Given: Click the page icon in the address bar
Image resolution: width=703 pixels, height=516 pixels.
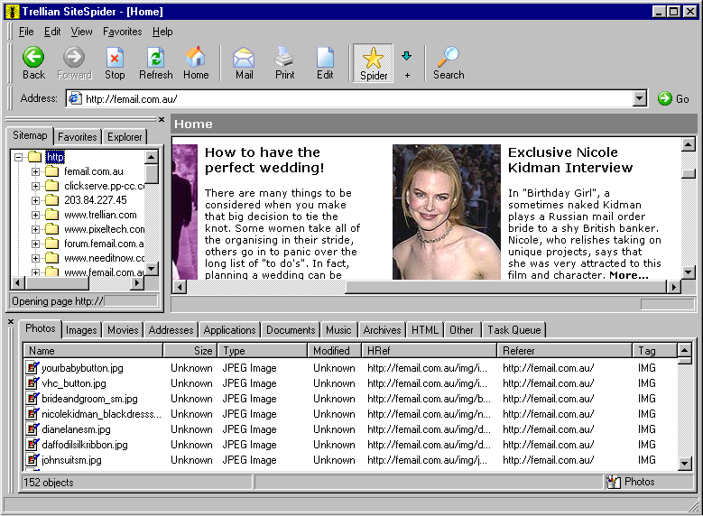Looking at the screenshot, I should 75,98.
